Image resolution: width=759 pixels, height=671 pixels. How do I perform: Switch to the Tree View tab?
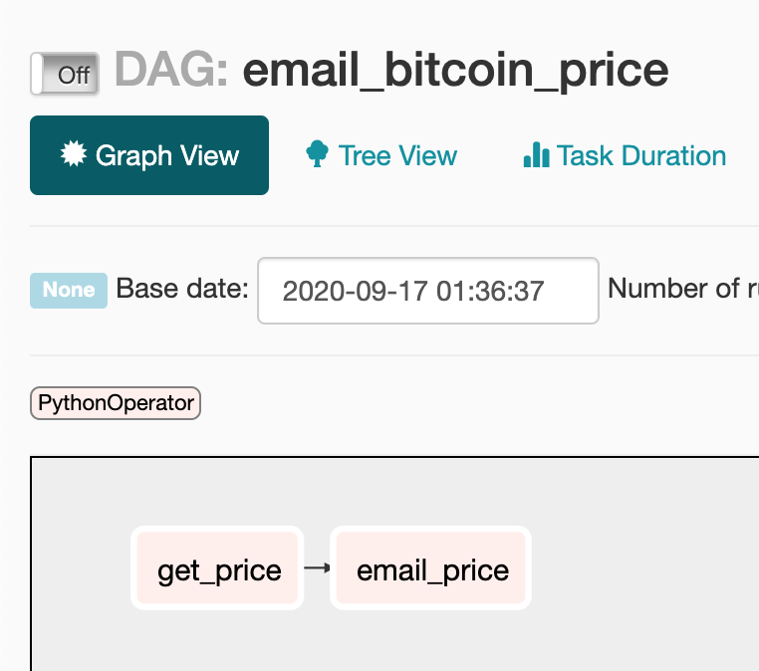[381, 155]
